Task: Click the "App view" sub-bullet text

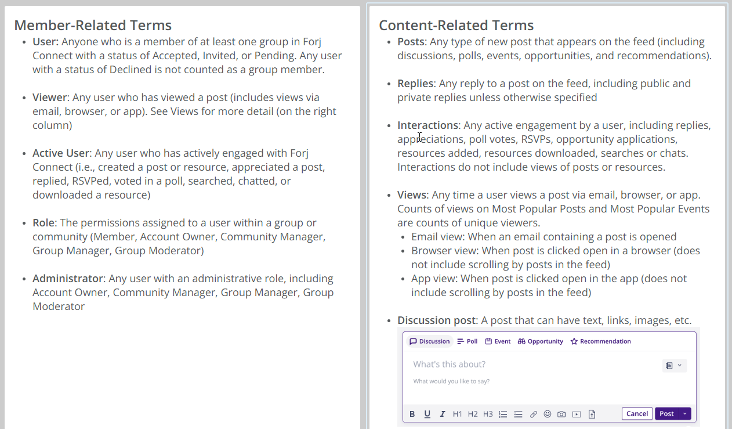Action: [549, 286]
